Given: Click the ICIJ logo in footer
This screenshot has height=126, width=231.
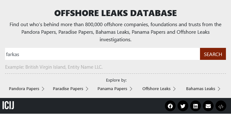Looking at the screenshot, I should [x=8, y=105].
